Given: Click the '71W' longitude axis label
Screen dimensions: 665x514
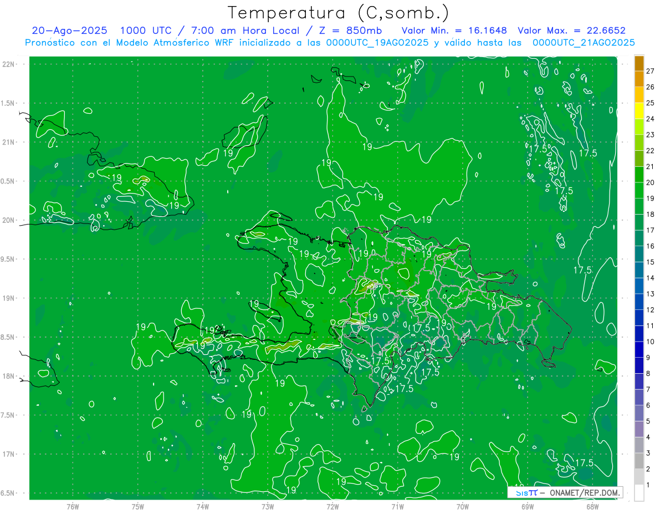Looking at the screenshot, I should pyautogui.click(x=397, y=506).
